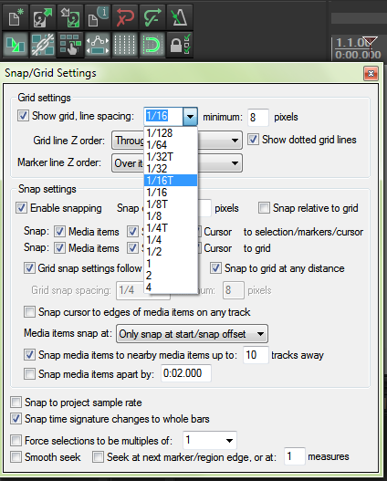
Task: Toggle the grid lines toolbar icon
Action: tap(124, 45)
